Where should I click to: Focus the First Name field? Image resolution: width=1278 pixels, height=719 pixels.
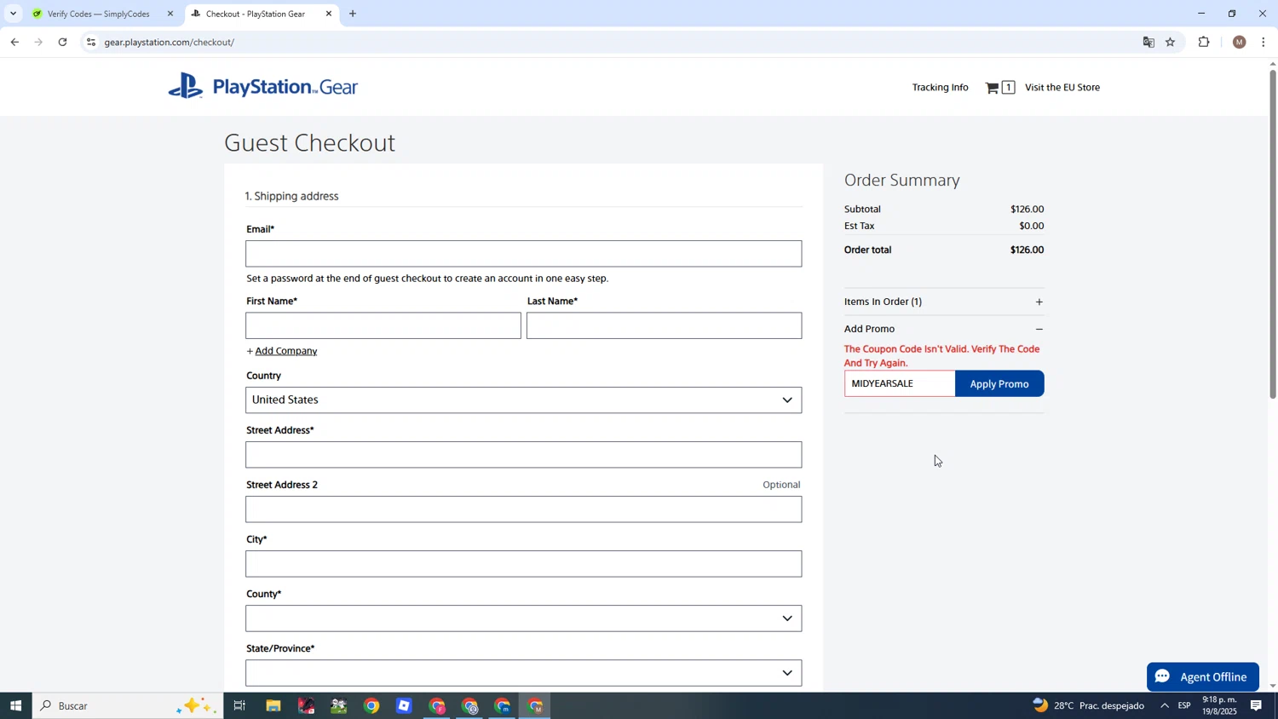pyautogui.click(x=383, y=325)
